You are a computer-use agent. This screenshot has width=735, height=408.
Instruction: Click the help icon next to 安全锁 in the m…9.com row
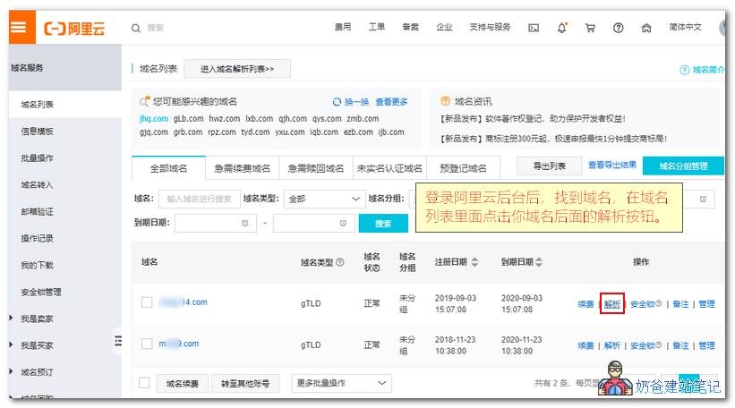pos(659,345)
